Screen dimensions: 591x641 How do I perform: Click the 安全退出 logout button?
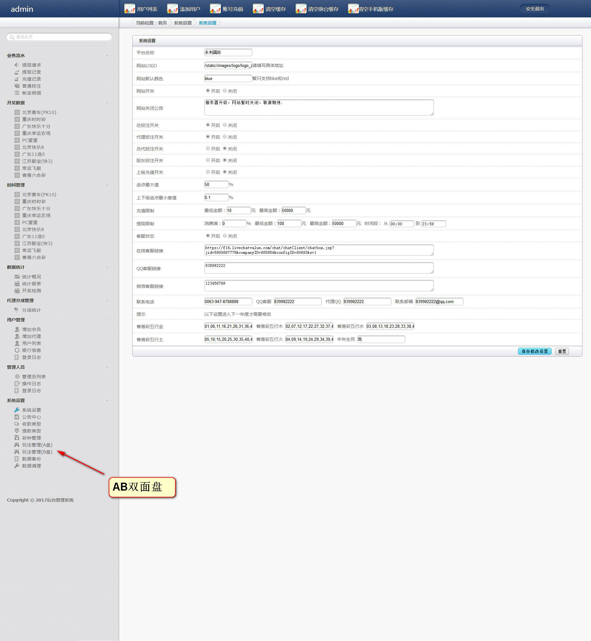(x=534, y=9)
